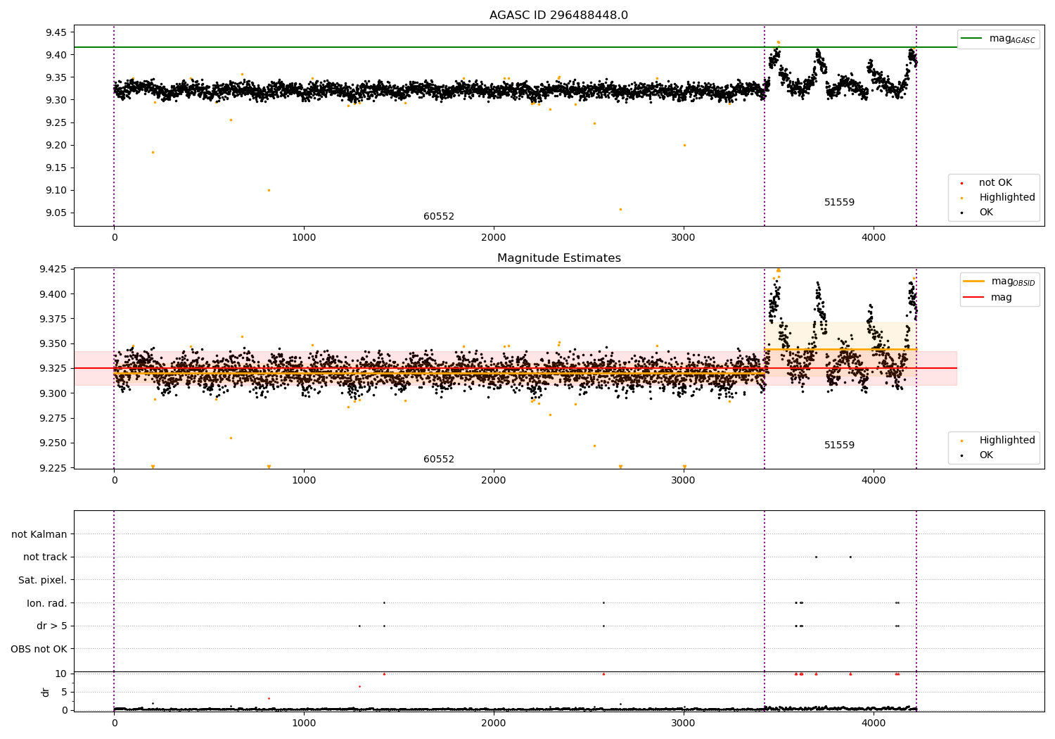Click the rotated 'dr' axis label
The height and width of the screenshot is (739, 1055).
pos(46,692)
